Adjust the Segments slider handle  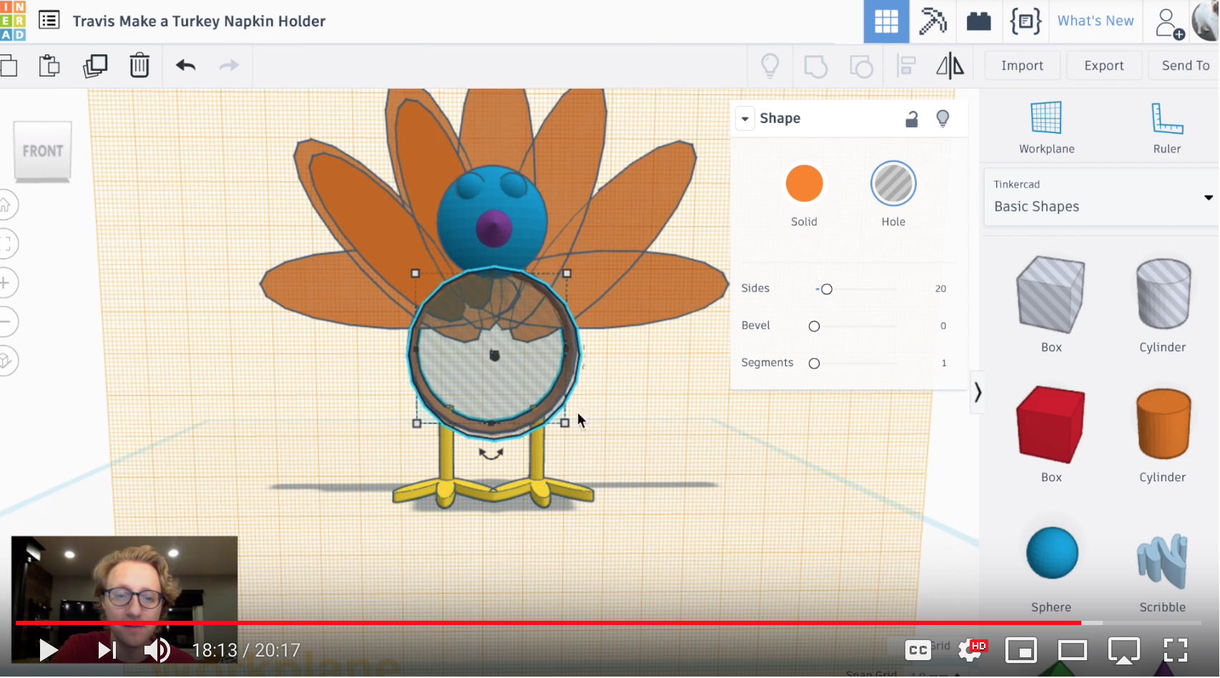coord(814,363)
